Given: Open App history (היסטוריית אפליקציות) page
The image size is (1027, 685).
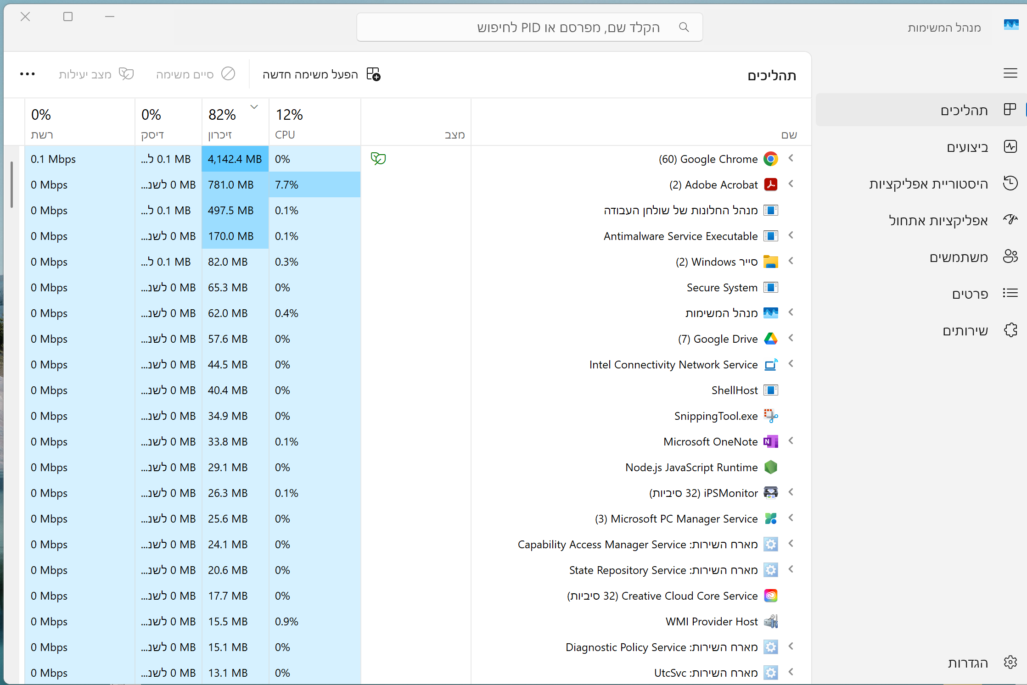Looking at the screenshot, I should [928, 184].
